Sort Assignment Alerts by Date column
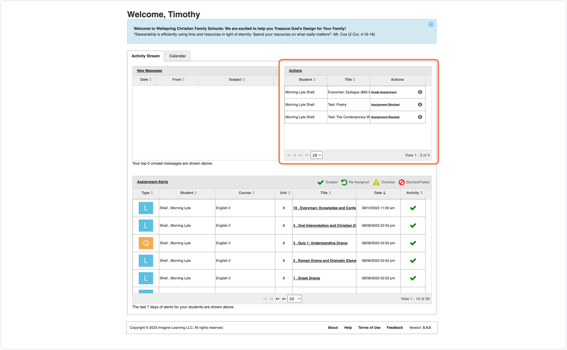Screen dimensions: 567x350 point(379,193)
